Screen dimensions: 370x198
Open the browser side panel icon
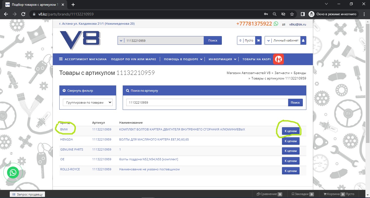tap(303, 14)
